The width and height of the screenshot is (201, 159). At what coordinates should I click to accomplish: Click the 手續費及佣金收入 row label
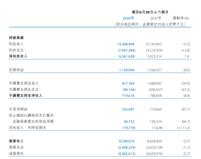(x=24, y=83)
